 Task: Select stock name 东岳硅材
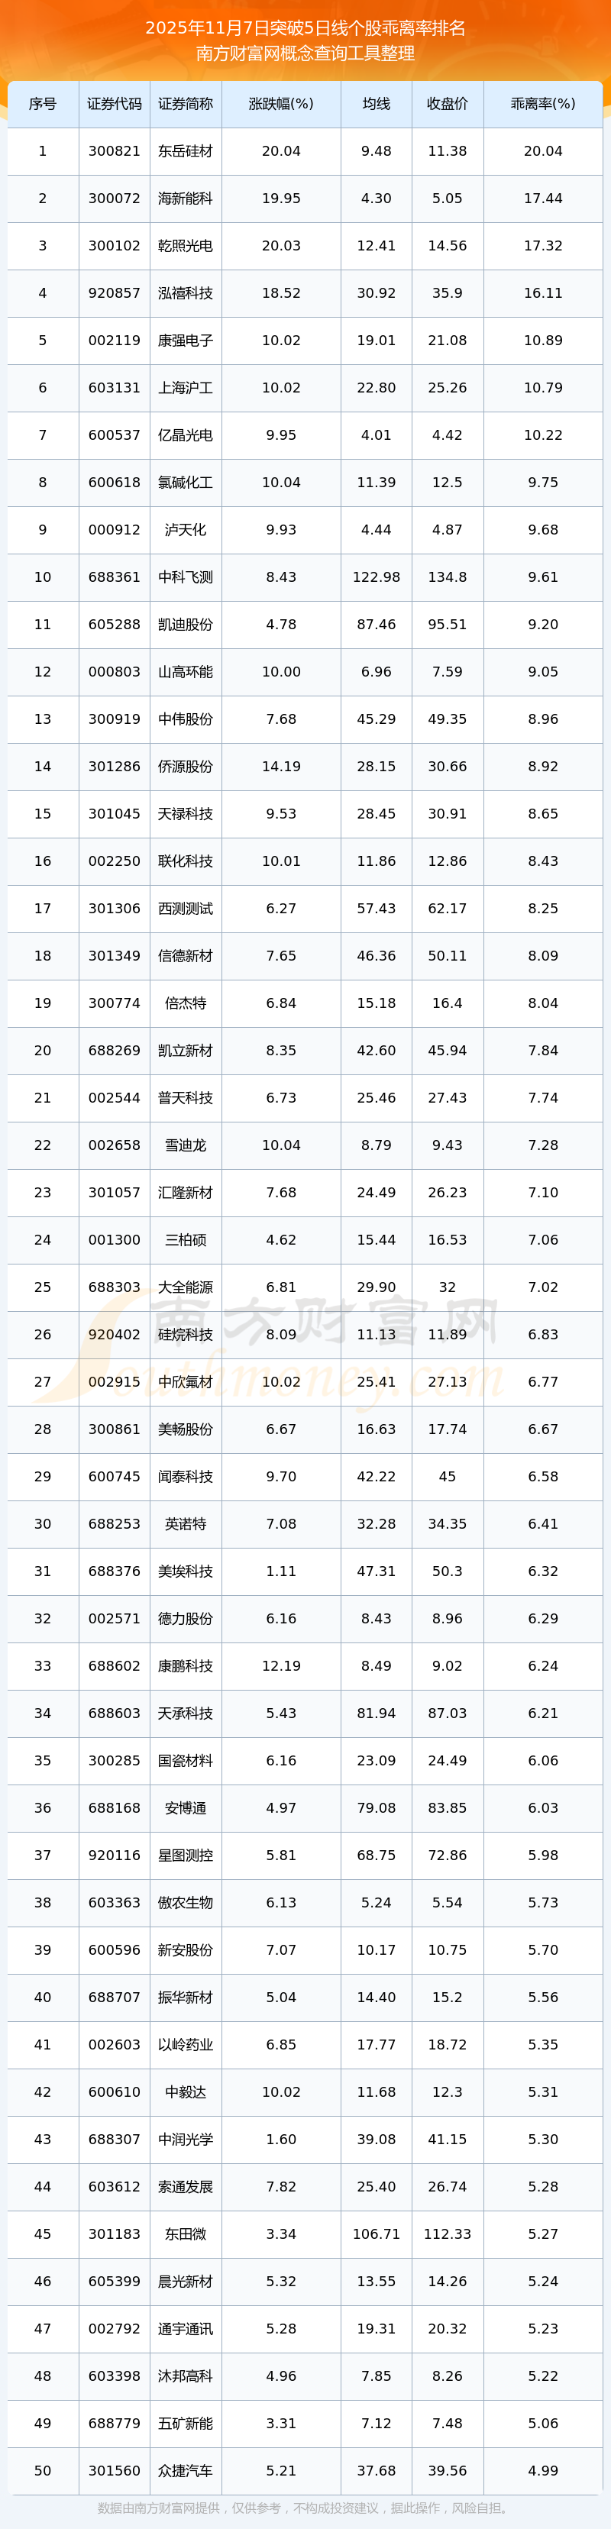186,151
